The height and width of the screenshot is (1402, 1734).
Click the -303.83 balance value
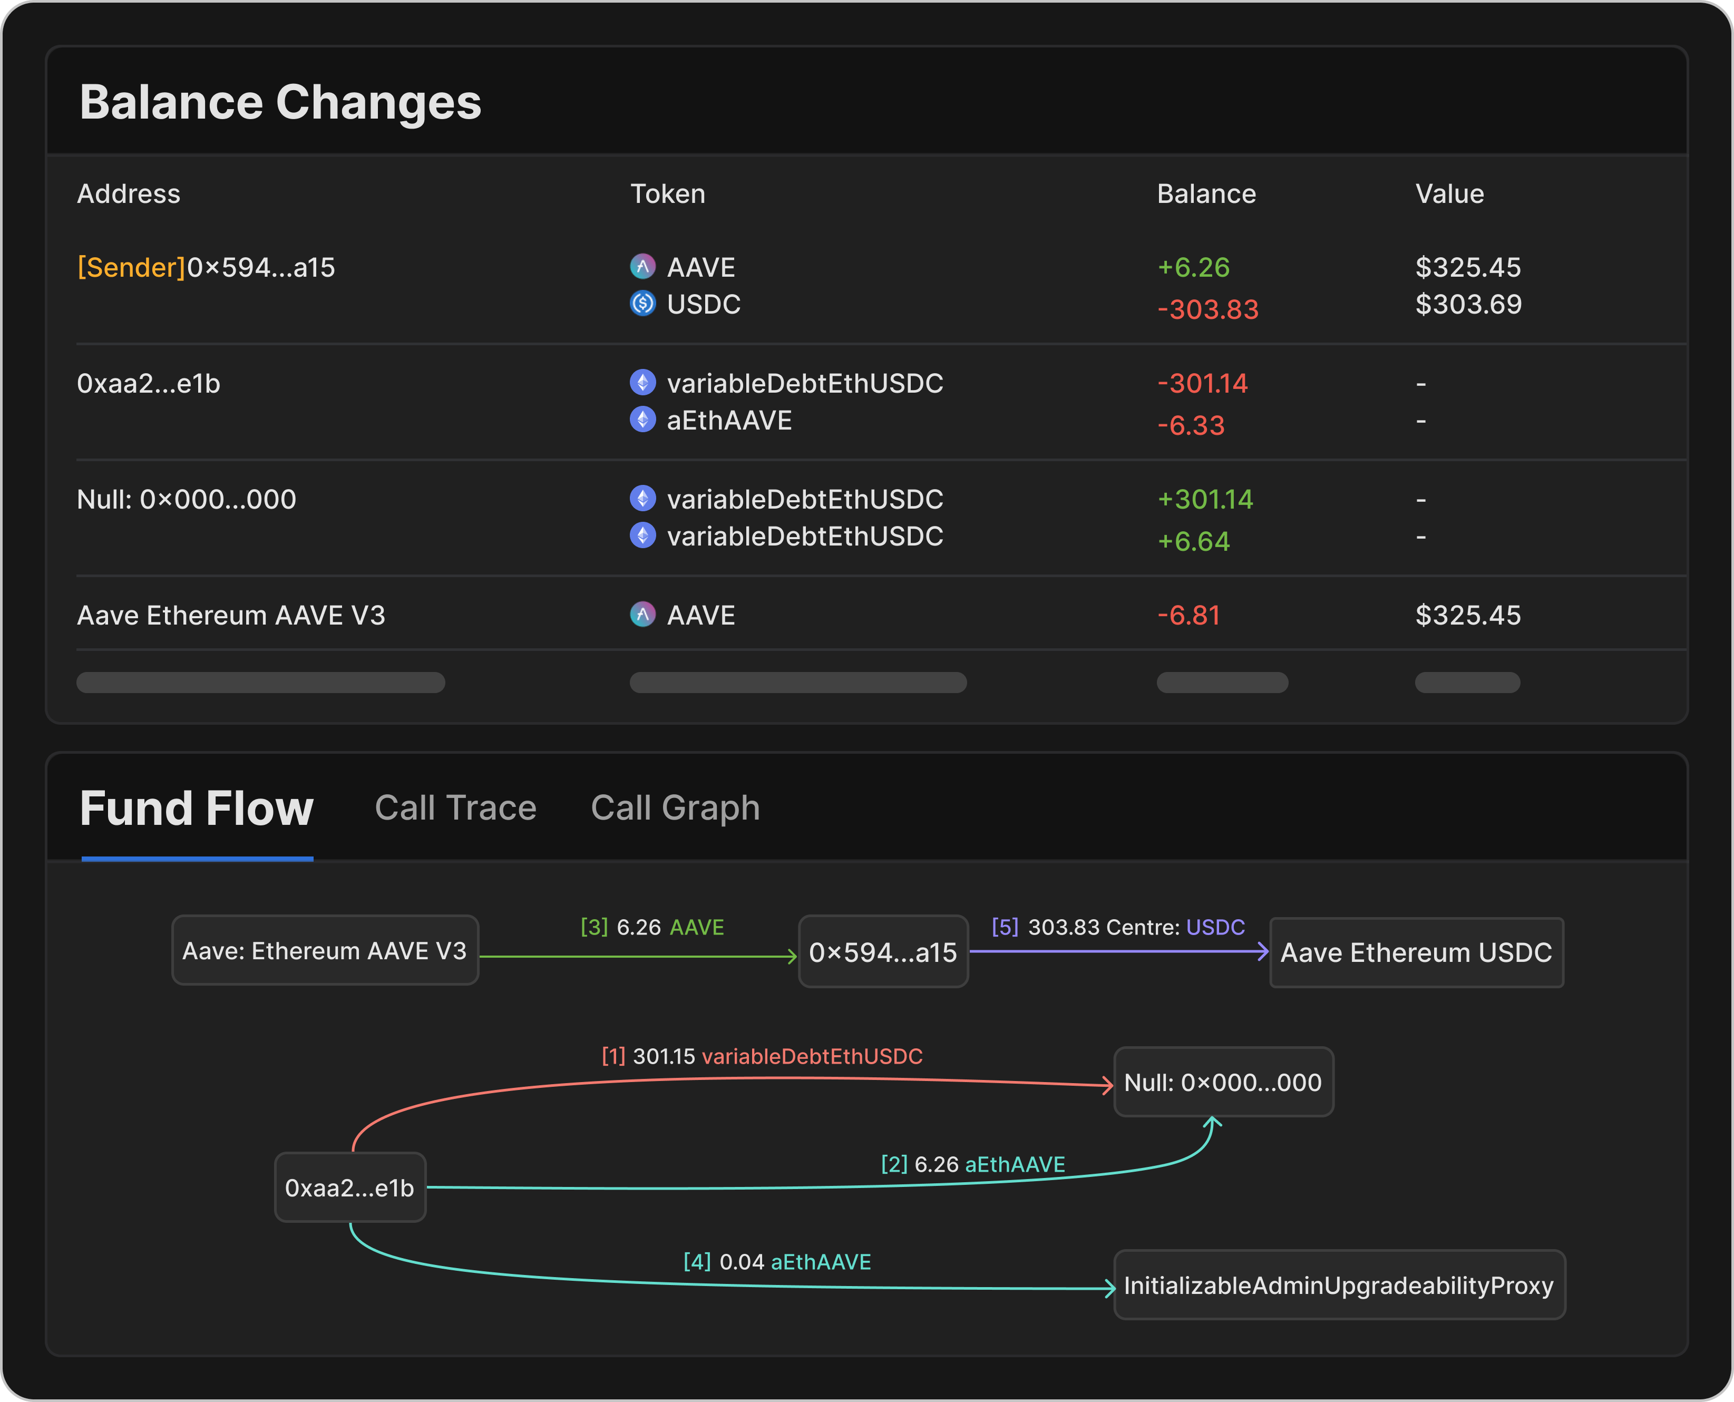(1208, 309)
